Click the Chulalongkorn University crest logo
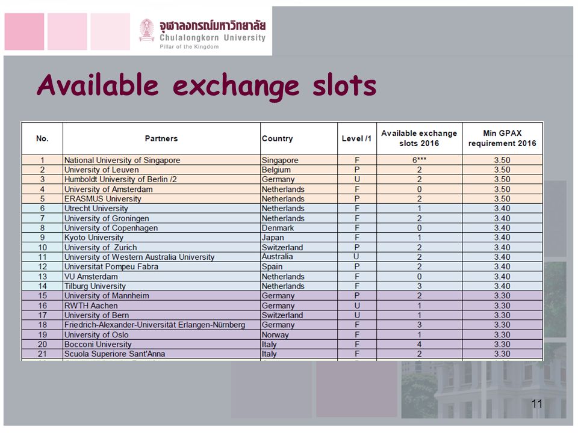Viewport: 578px width, 433px height. 146,30
